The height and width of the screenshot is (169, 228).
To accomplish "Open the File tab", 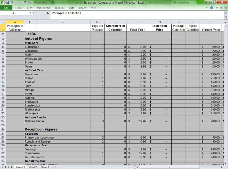I will pos(6,8).
